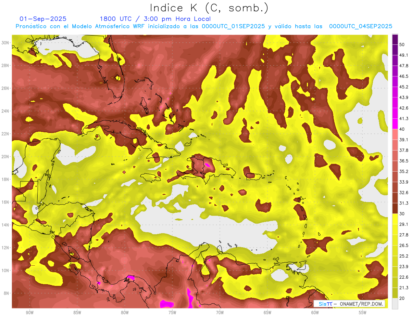Viewport: 411px width, 317px height.
Task: Click the 60W longitude axis label
Action: [315, 313]
